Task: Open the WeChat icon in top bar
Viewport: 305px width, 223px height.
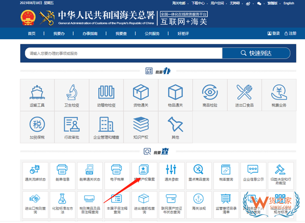Action: pos(259,3)
